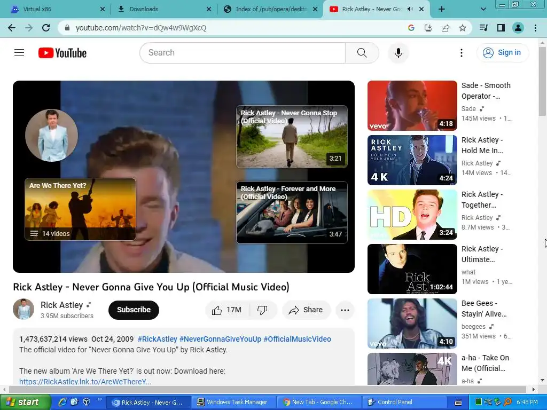The height and width of the screenshot is (410, 547).
Task: Click the horizontal page scrollbar
Action: pos(267,389)
